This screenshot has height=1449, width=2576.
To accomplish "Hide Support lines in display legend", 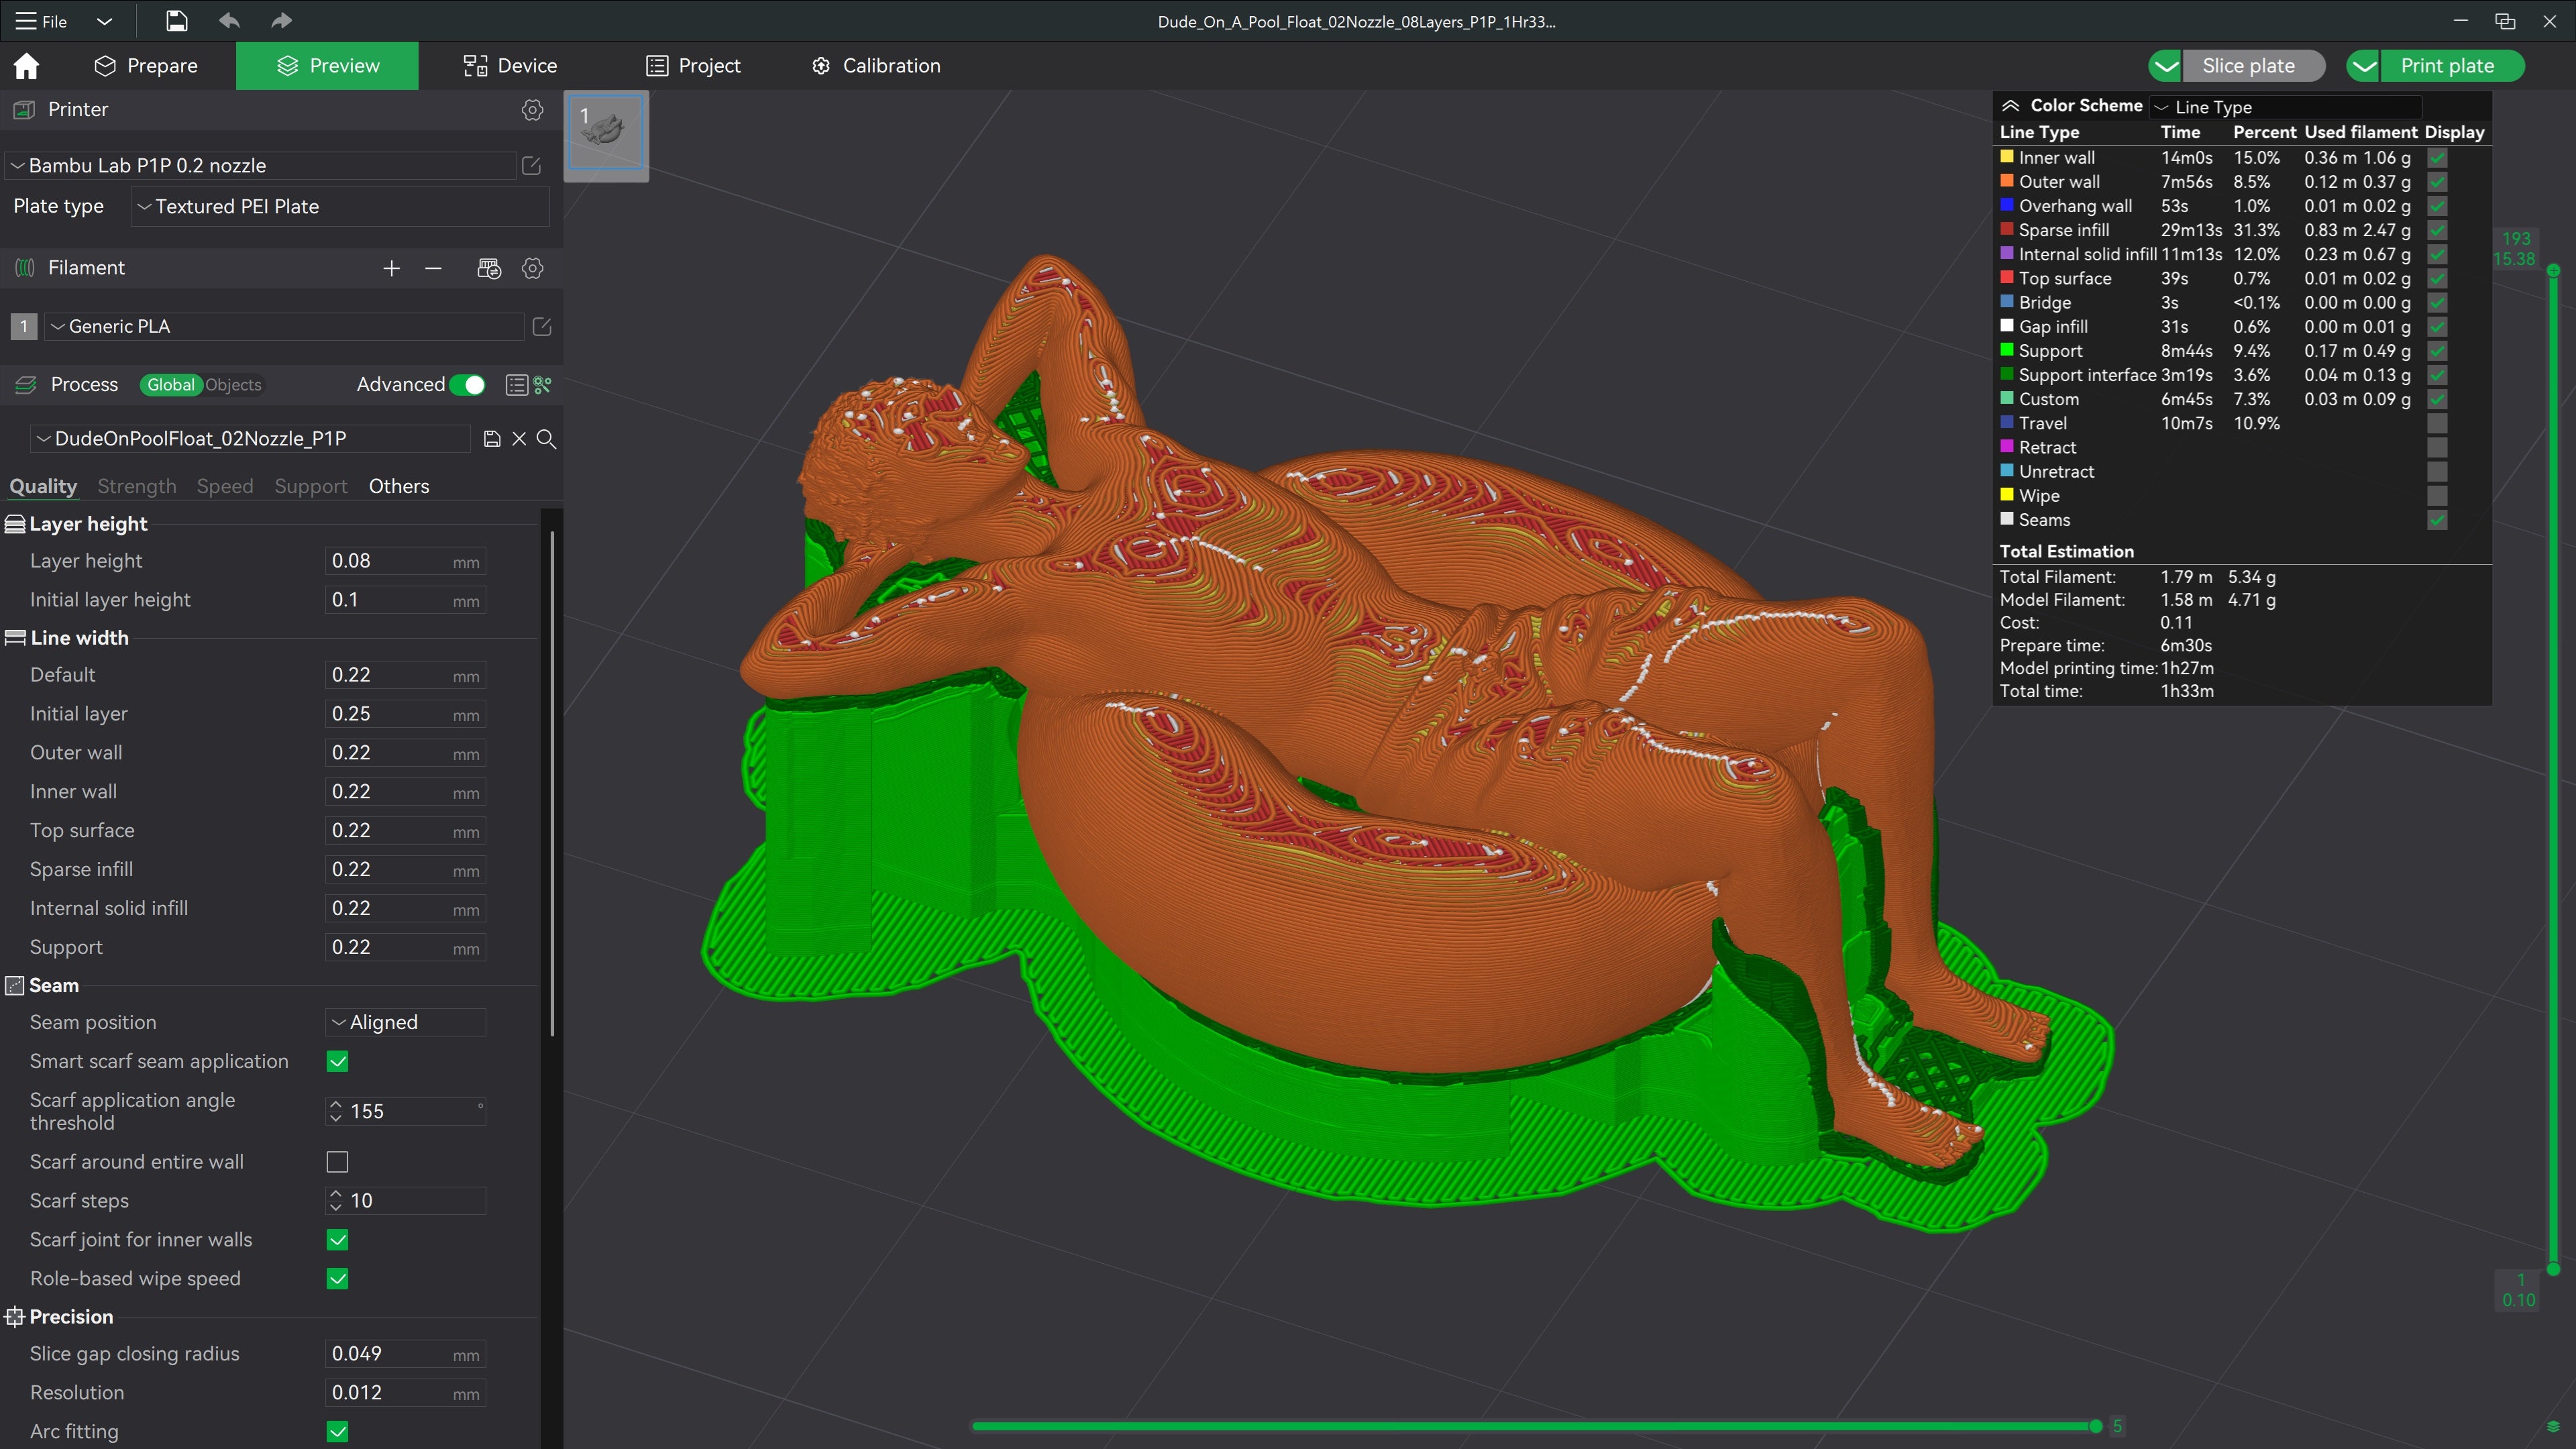I will (x=2437, y=351).
